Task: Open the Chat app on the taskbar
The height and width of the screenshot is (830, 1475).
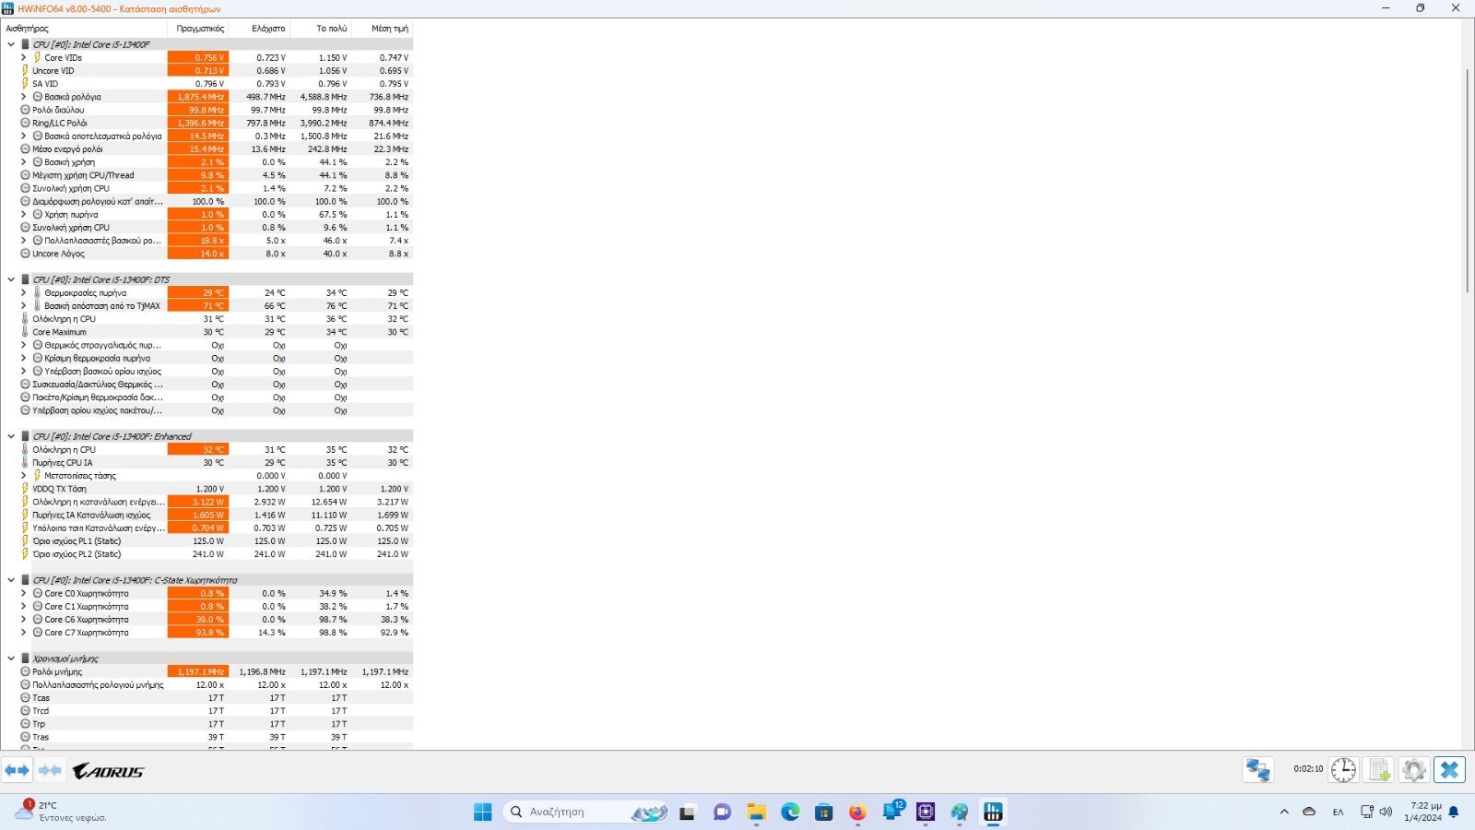Action: point(722,812)
